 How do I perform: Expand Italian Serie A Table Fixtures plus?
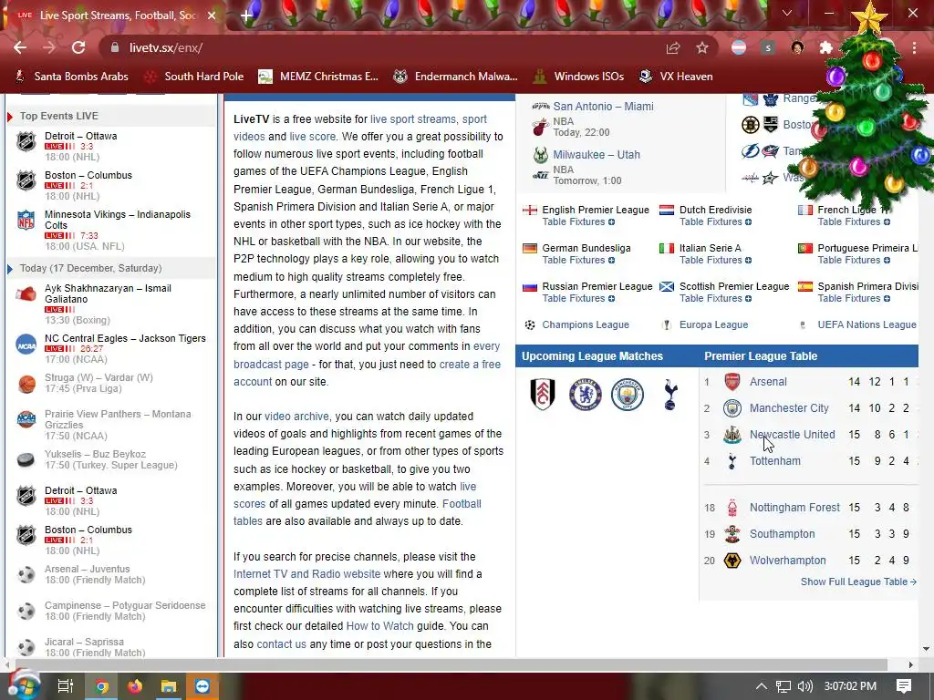[x=748, y=260]
